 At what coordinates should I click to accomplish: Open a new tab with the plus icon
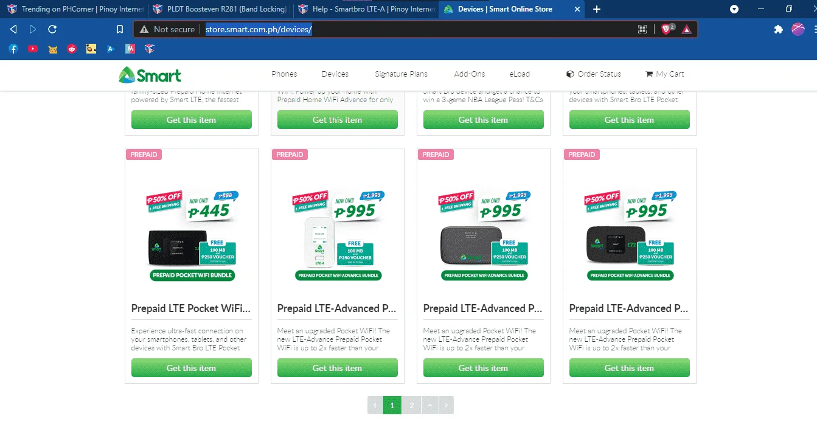597,9
